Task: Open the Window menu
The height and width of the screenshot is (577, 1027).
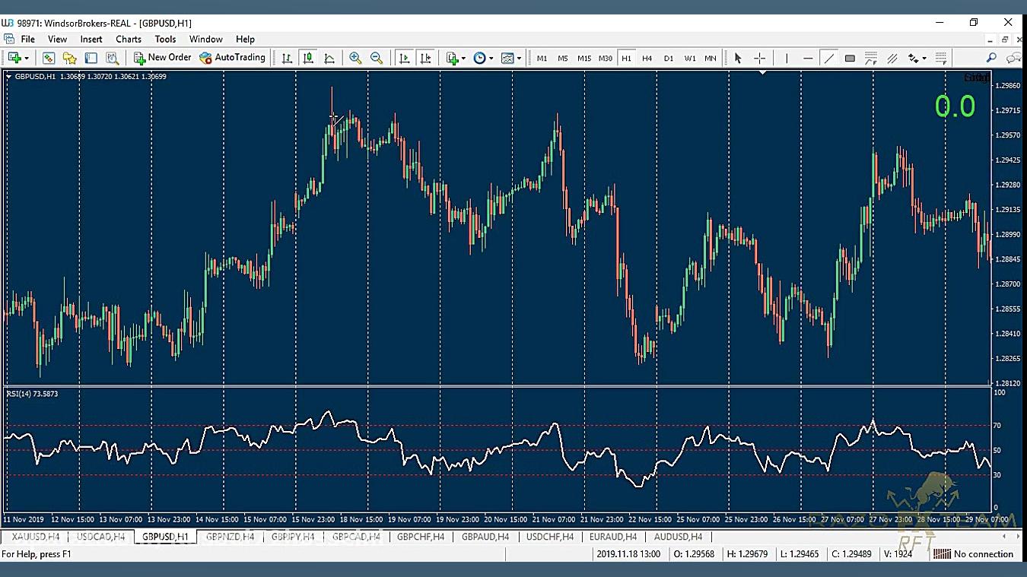Action: coord(206,39)
